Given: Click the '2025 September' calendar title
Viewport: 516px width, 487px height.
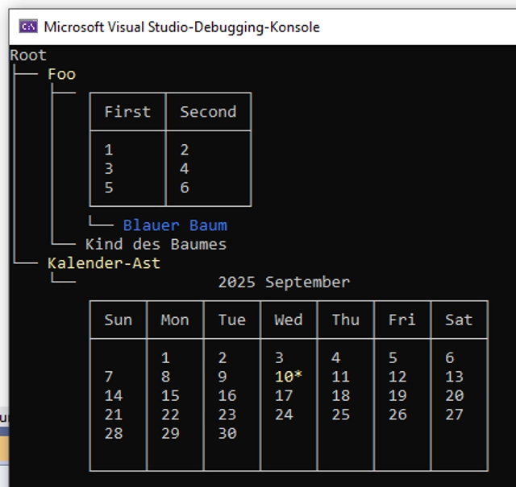Looking at the screenshot, I should (x=284, y=282).
